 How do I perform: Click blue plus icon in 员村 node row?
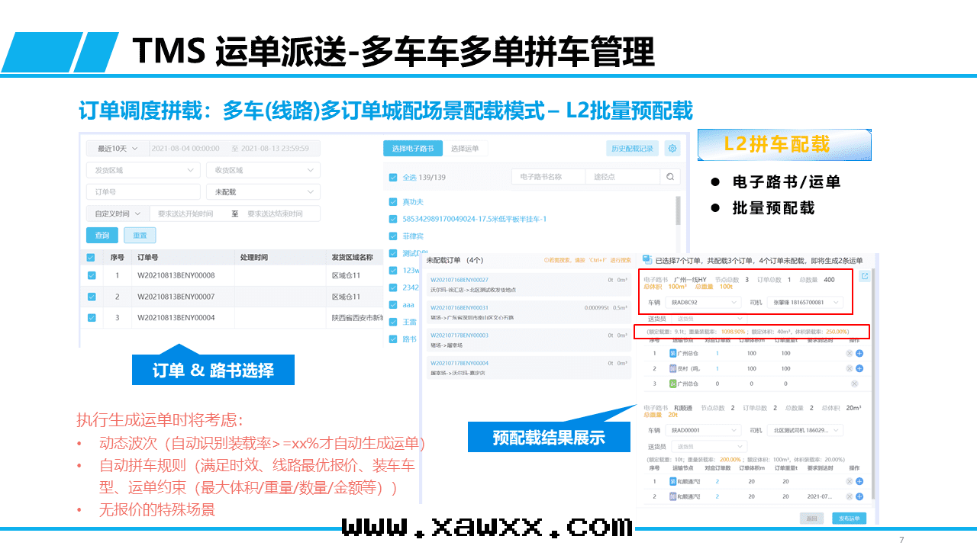(x=859, y=368)
